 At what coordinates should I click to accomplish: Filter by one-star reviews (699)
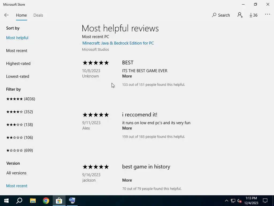coord(20,150)
